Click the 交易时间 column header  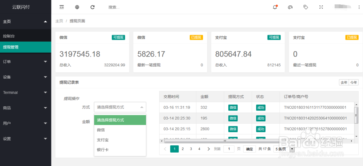pyautogui.click(x=178, y=97)
